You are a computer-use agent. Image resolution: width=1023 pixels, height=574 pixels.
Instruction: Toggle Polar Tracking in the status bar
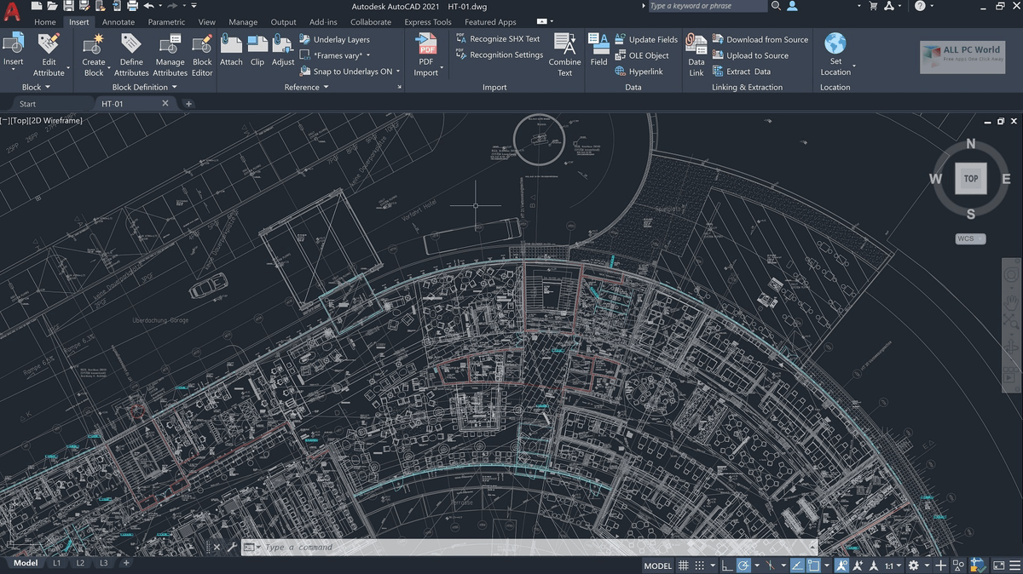click(743, 565)
